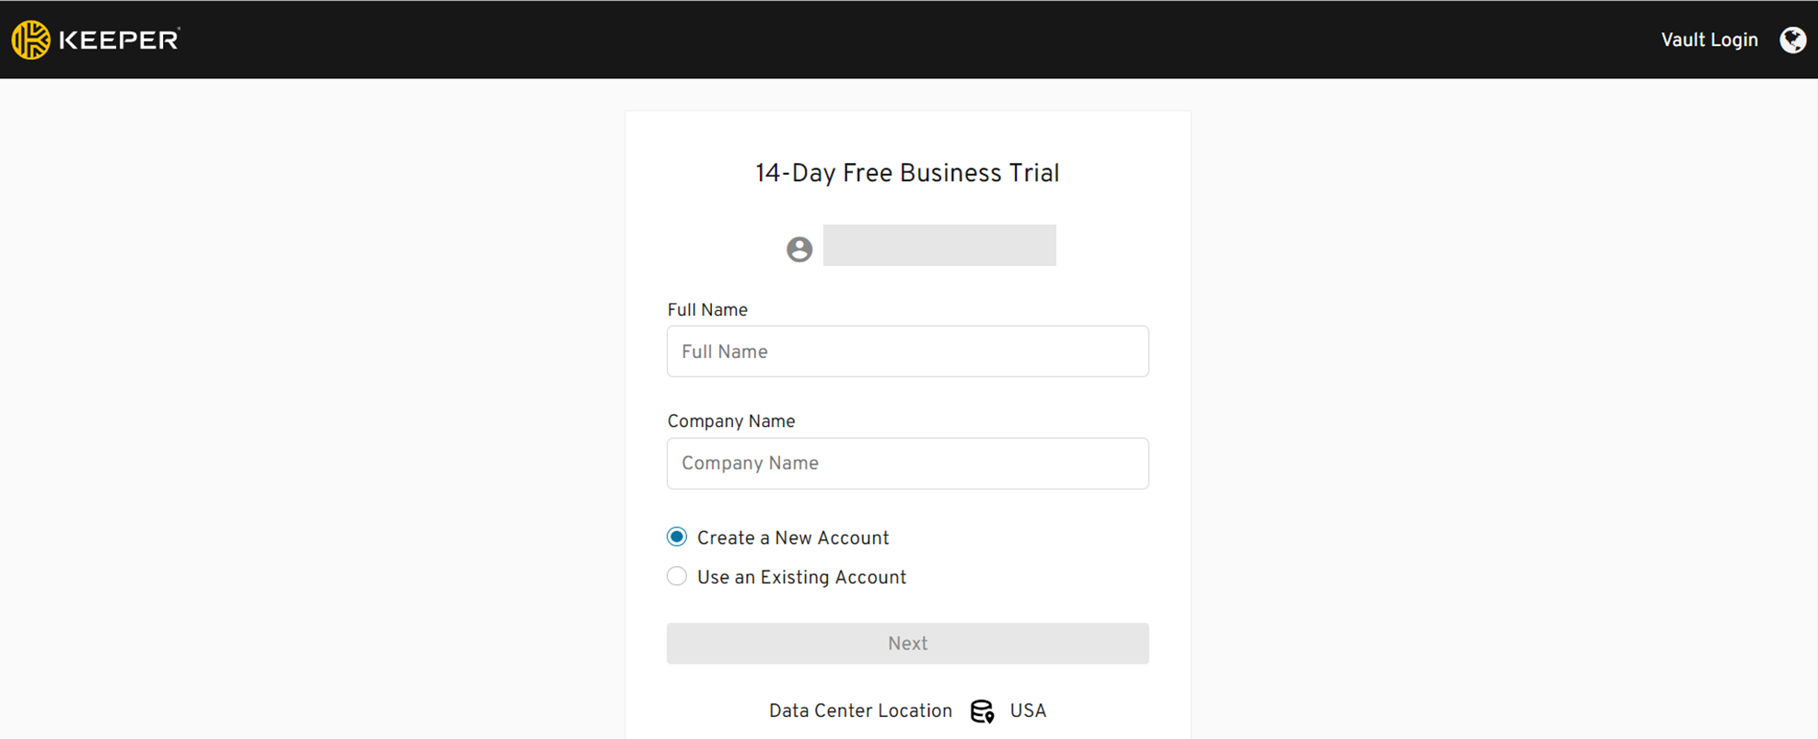
Task: Click the Use an Existing Account label
Action: [801, 578]
